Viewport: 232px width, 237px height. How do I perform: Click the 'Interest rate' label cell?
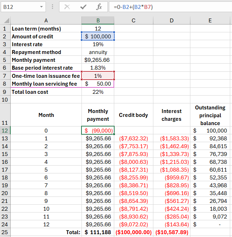pyautogui.click(x=46, y=44)
